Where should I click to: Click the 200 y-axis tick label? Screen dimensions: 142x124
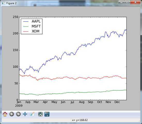[15, 34]
